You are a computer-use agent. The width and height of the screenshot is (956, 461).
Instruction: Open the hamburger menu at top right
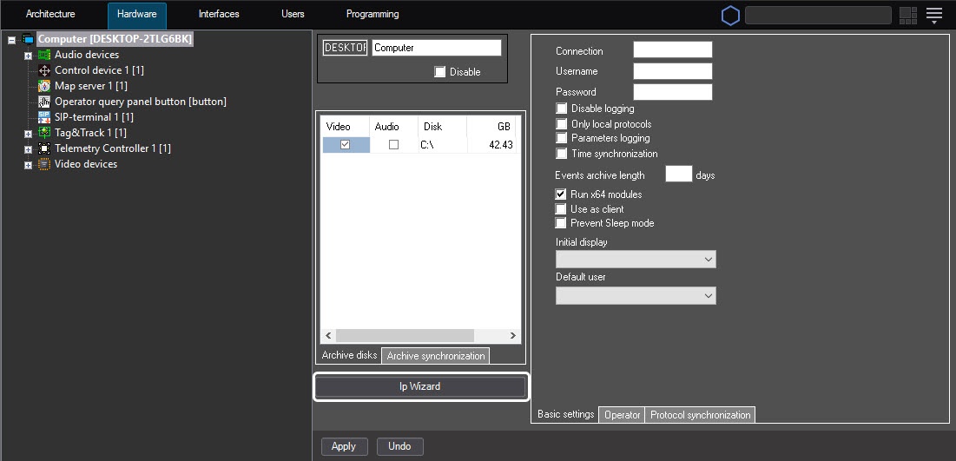pyautogui.click(x=934, y=15)
